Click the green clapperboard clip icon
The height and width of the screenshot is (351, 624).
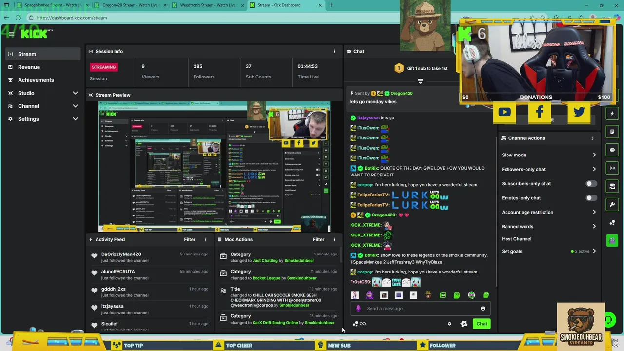pyautogui.click(x=612, y=240)
